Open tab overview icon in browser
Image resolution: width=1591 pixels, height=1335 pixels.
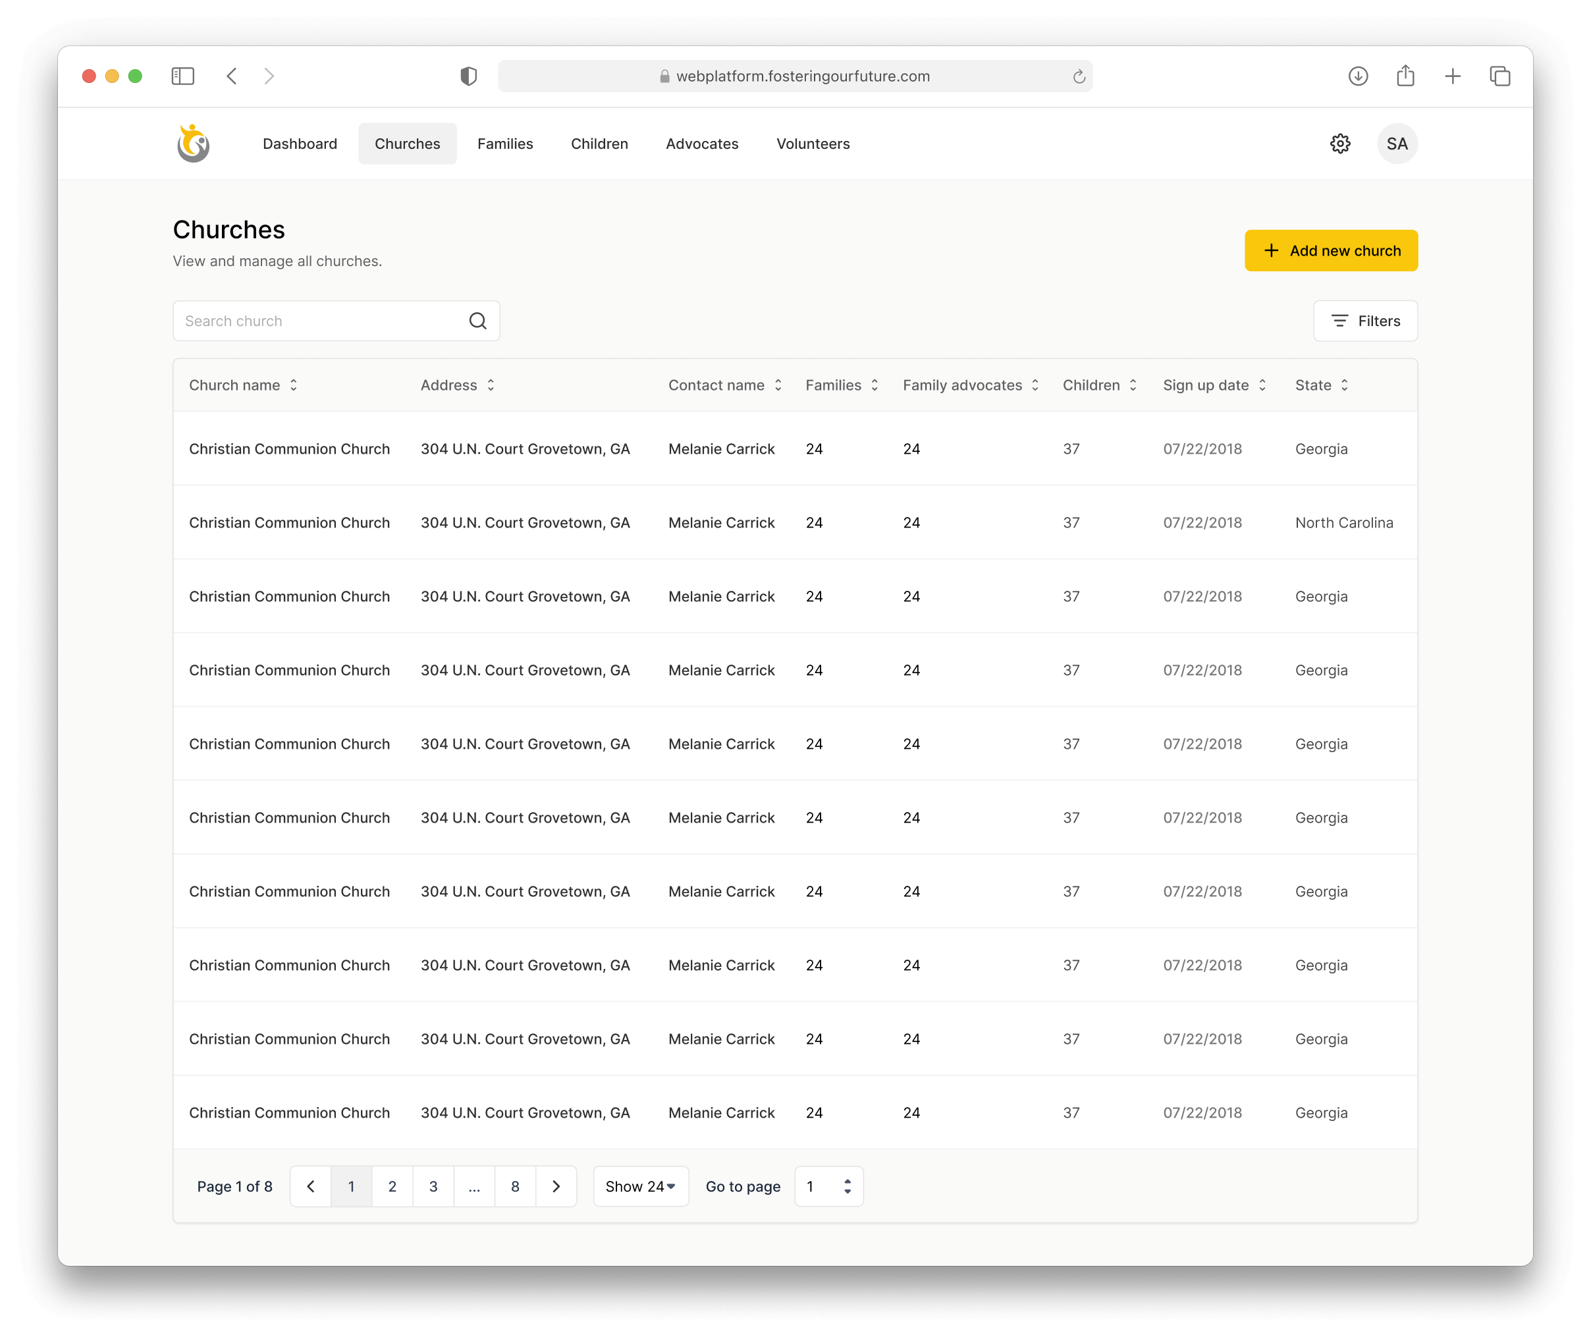(x=1499, y=76)
